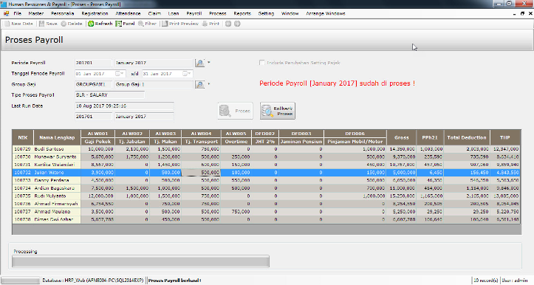534x285 pixels.
Task: Open the Group Gaji lookup search icon
Action: click(199, 84)
